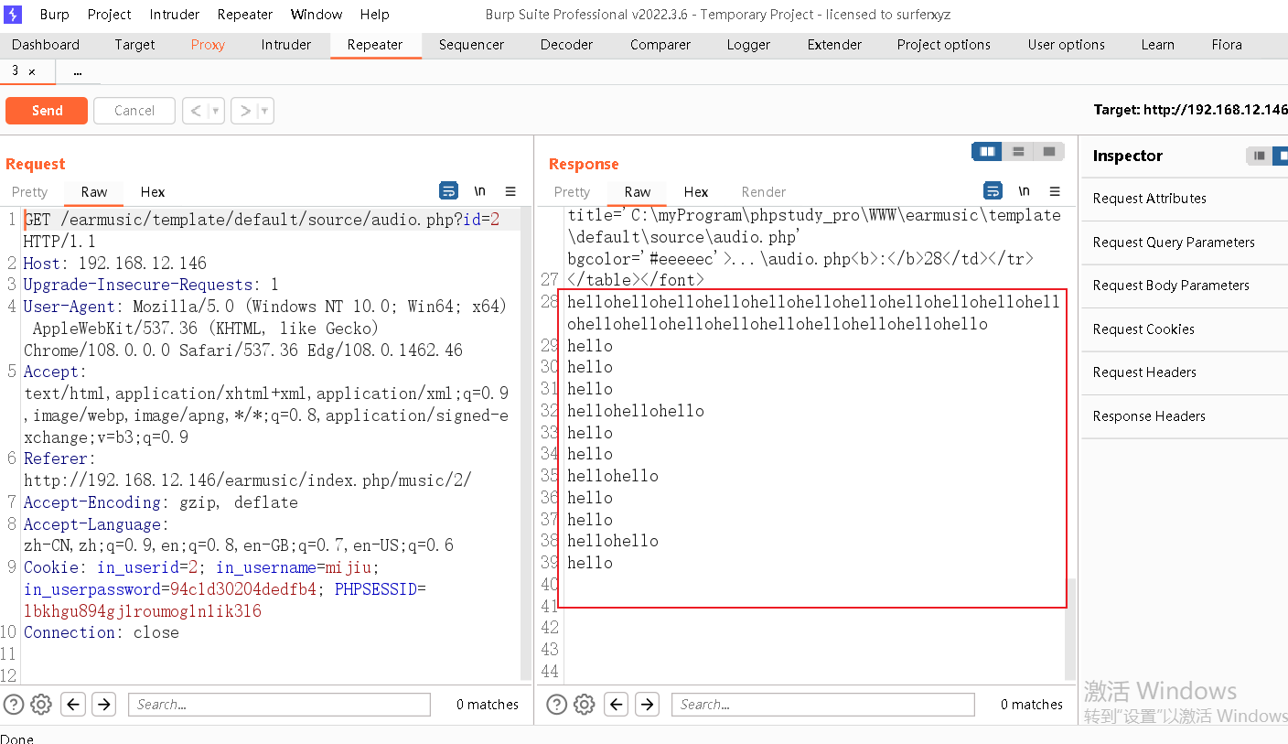1288x744 pixels.
Task: Select side-by-side layout view
Action: (x=987, y=152)
